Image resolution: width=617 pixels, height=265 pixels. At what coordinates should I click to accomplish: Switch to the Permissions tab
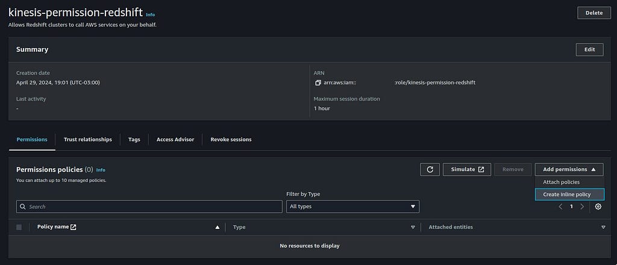pyautogui.click(x=32, y=140)
